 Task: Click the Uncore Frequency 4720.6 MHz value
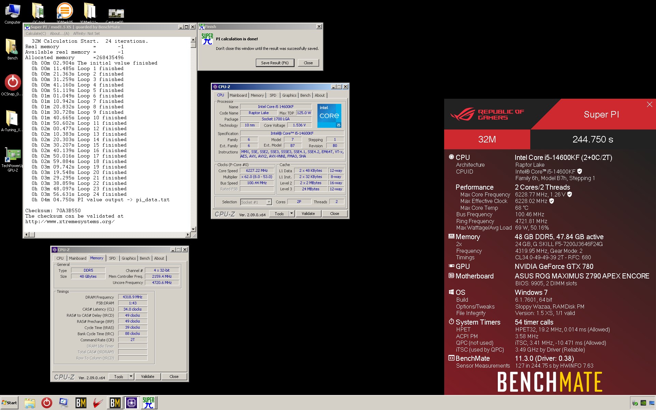click(162, 283)
